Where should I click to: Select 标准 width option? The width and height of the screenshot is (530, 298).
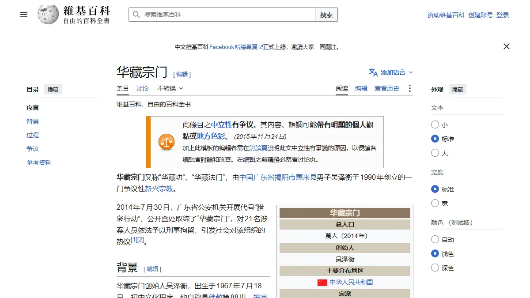click(435, 189)
